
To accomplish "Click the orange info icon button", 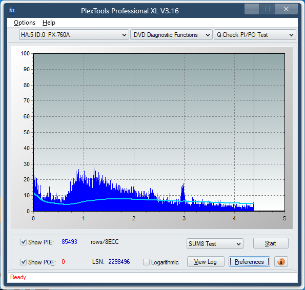I will [x=281, y=262].
